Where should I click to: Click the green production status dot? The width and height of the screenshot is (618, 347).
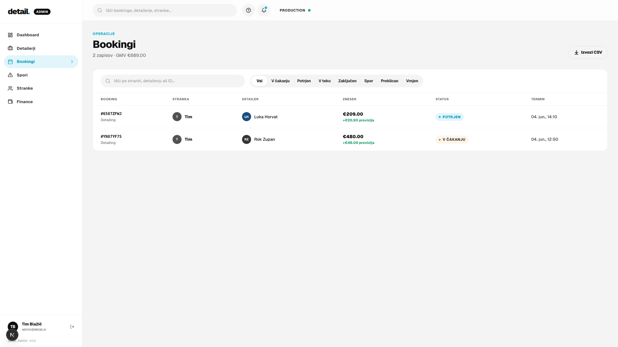pos(309,10)
